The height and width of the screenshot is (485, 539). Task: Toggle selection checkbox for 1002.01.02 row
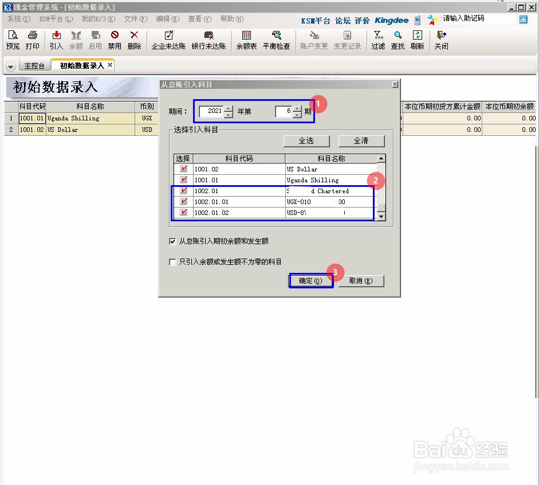(183, 212)
